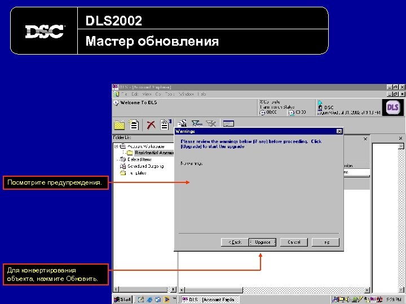406x304 pixels.
Task: Open the Window menu
Action: coord(186,94)
